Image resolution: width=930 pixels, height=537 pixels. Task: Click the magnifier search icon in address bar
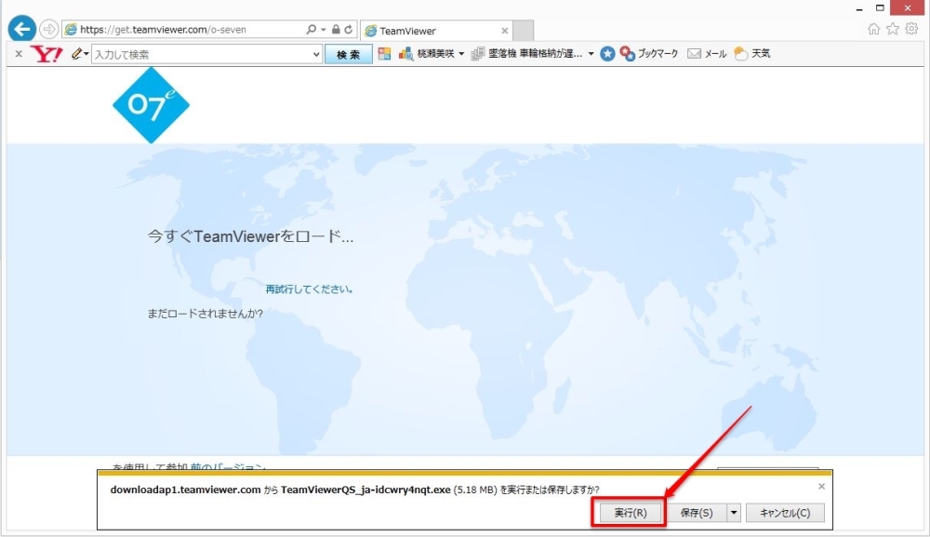311,29
